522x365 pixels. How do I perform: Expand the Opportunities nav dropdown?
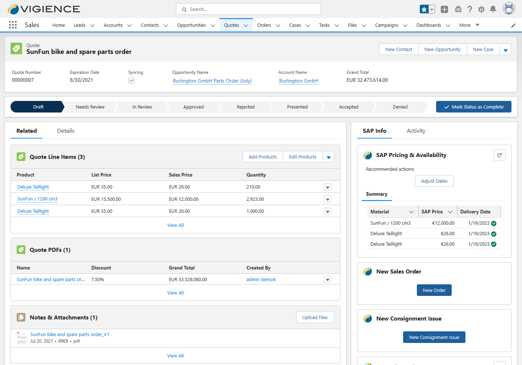click(x=213, y=25)
